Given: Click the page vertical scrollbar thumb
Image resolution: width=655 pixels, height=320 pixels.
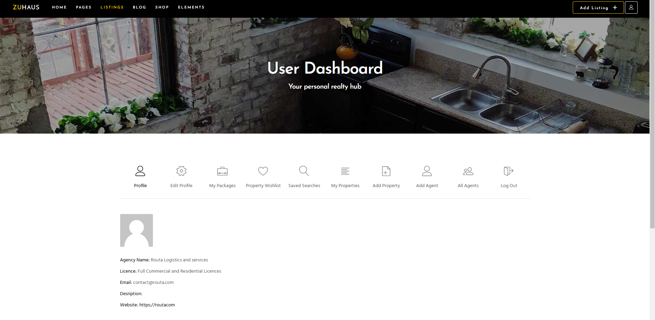Looking at the screenshot, I should [652, 114].
